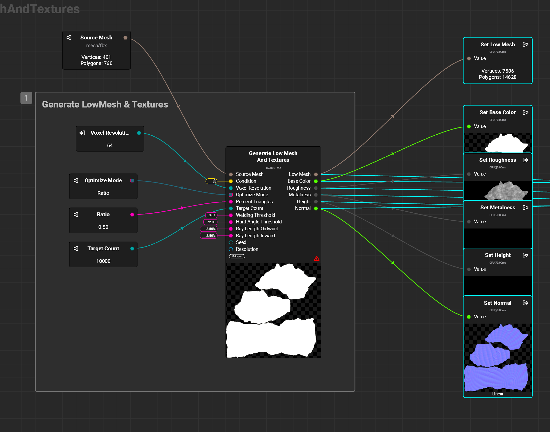Toggle the Condition switch
The width and height of the screenshot is (550, 432).
211,181
